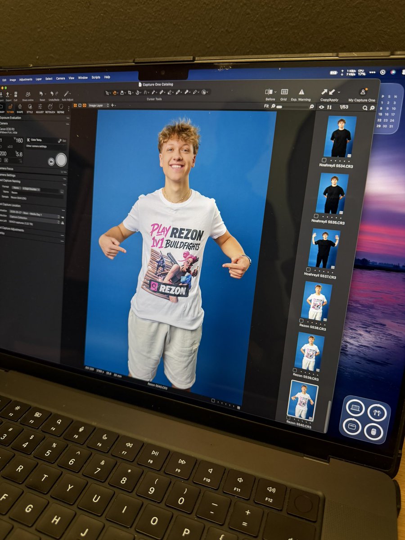
Task: Open the Exposure Evaluation panel menu dots
Action: tap(68, 118)
